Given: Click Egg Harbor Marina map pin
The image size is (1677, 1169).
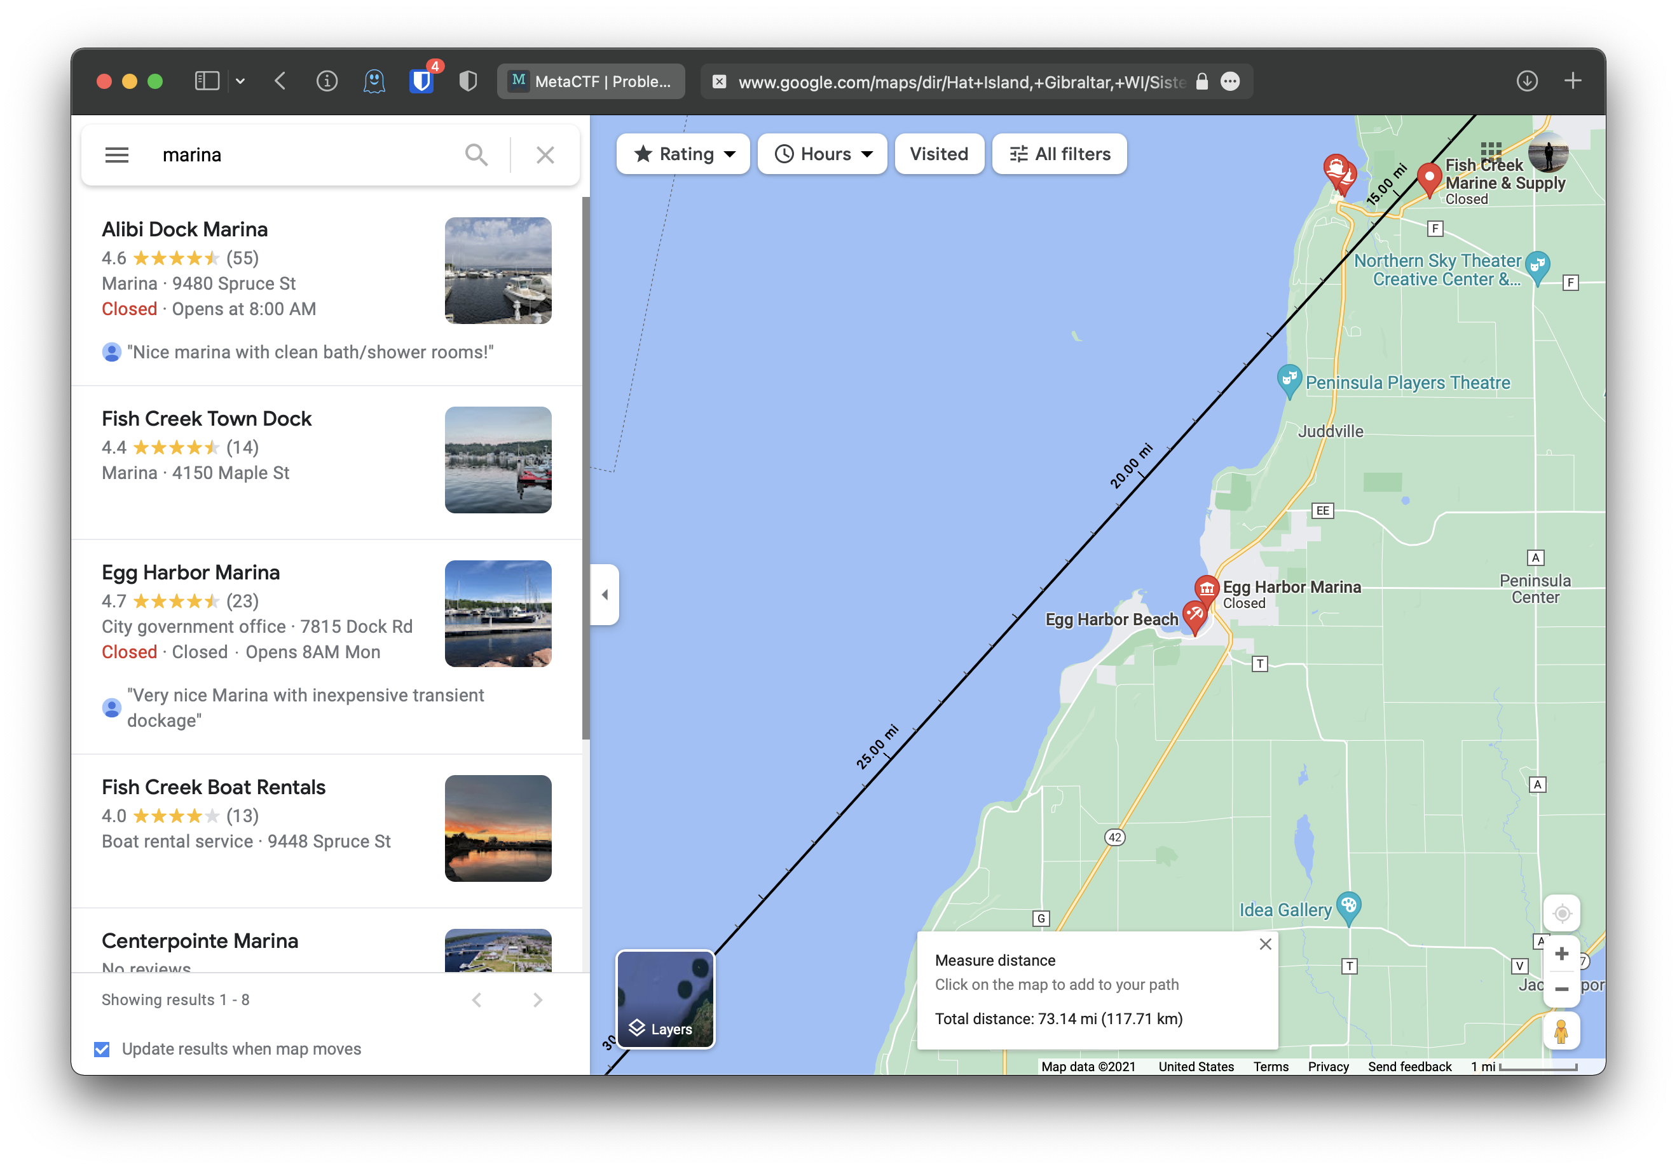Looking at the screenshot, I should click(1206, 590).
